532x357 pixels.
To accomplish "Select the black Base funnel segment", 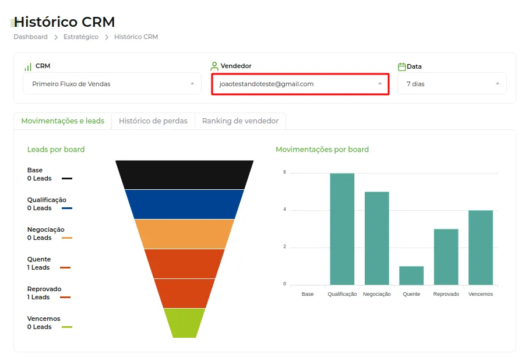I will [x=184, y=175].
